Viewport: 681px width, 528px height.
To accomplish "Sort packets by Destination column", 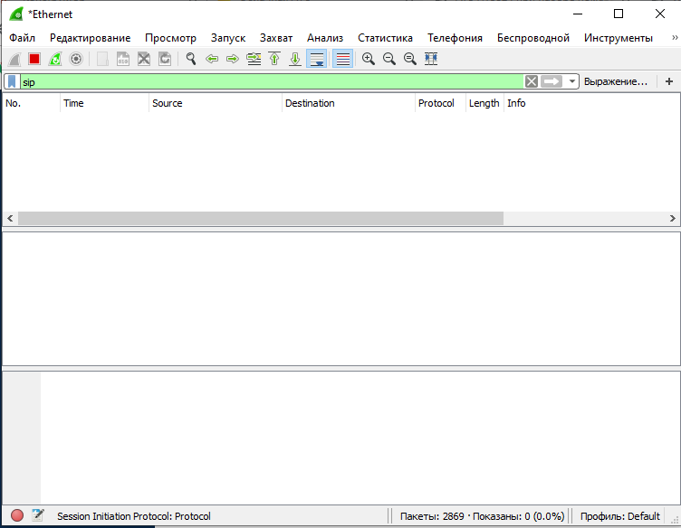I will point(349,103).
